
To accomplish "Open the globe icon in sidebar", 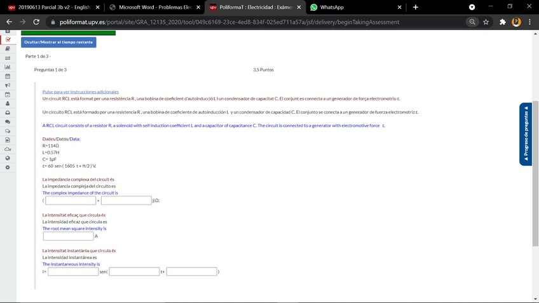I will [8, 158].
